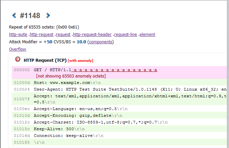This screenshot has width=229, height=148.
Task: Click offset 01000d
Action: click(x=22, y=83)
